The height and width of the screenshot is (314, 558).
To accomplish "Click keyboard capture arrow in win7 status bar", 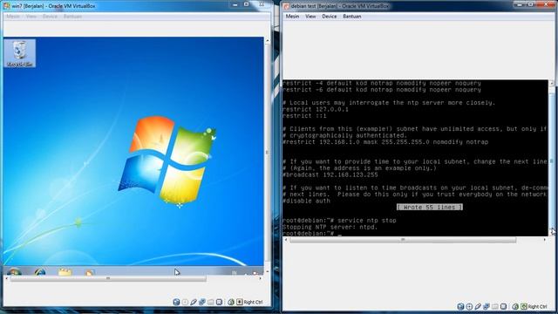I will click(x=240, y=302).
